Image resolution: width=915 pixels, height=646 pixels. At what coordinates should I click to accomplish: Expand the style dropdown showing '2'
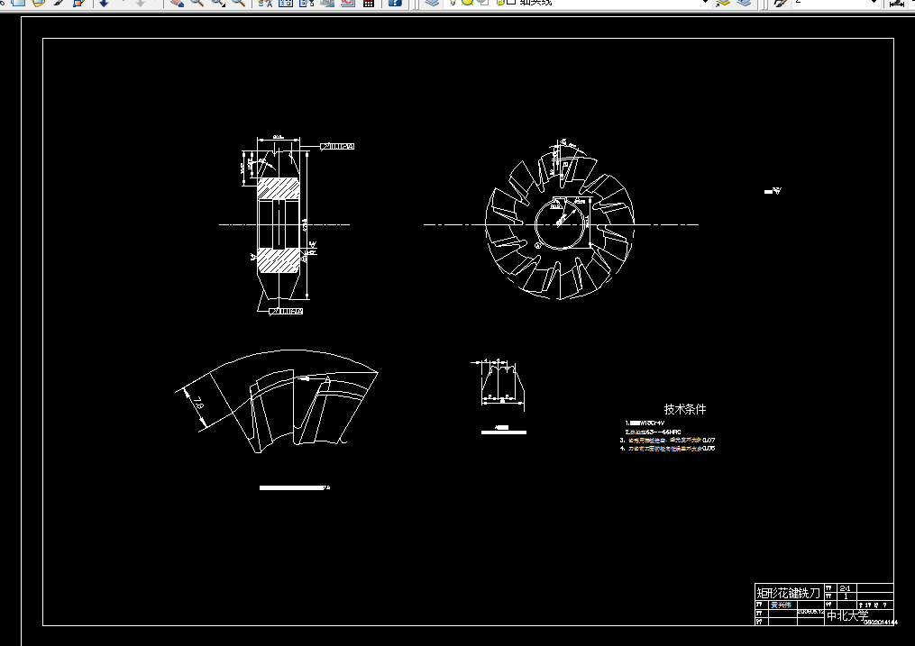pyautogui.click(x=874, y=3)
